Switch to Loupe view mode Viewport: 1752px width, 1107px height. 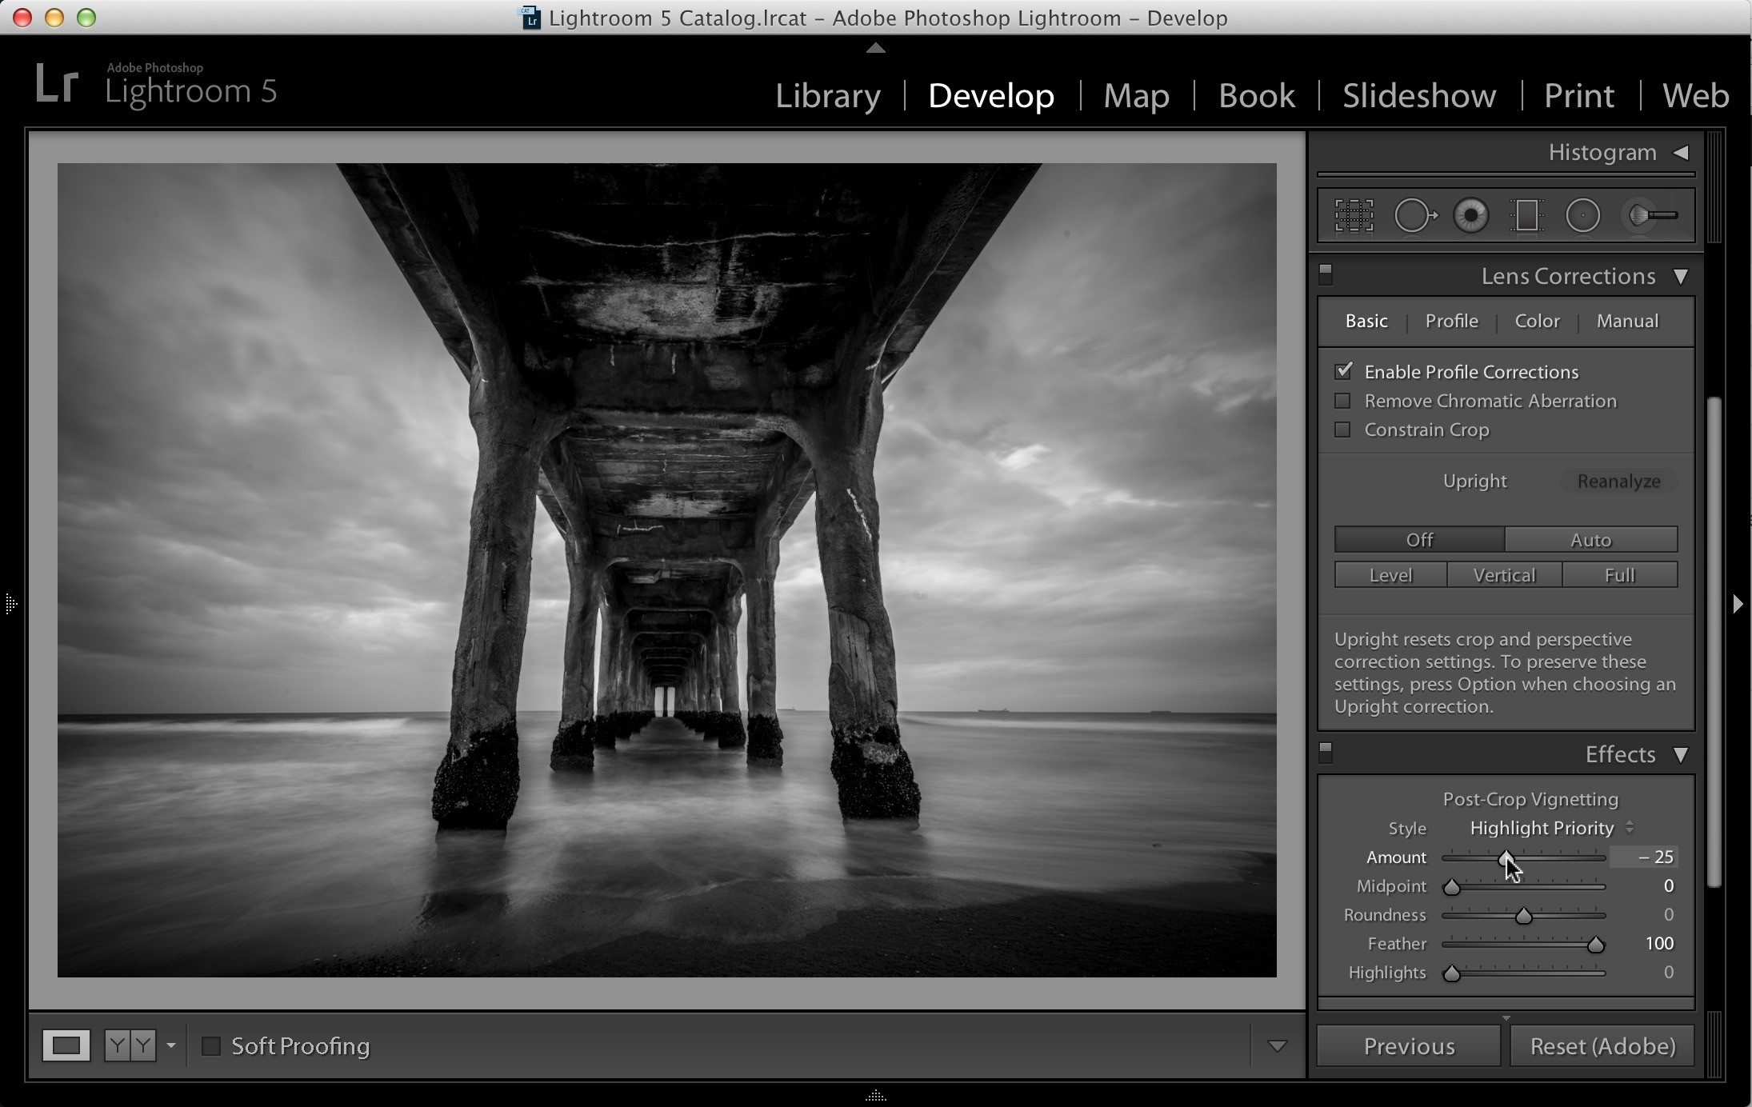(66, 1045)
